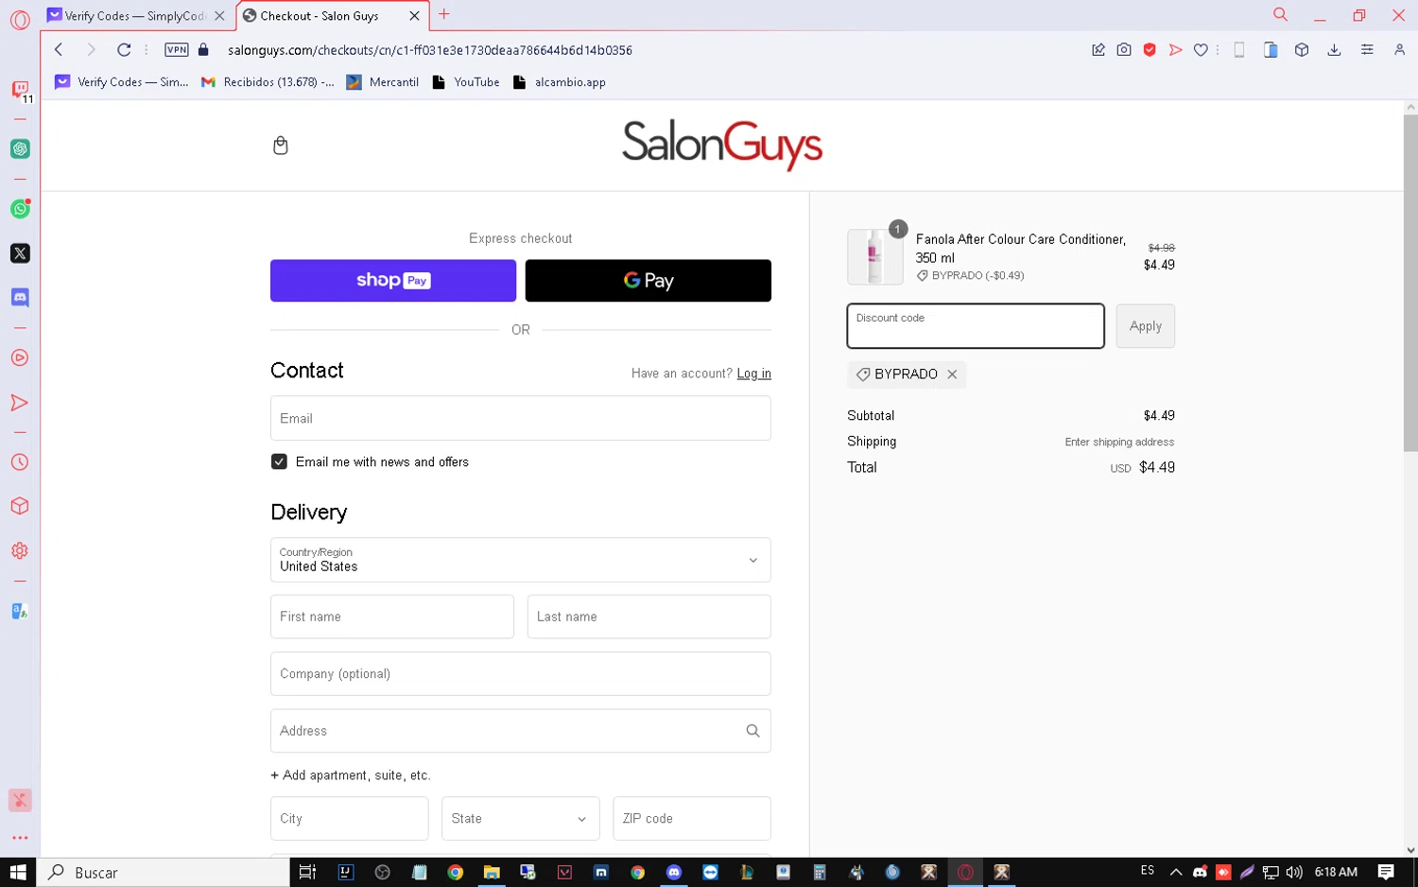Click the ZIP code field
Image resolution: width=1418 pixels, height=887 pixels.
tap(692, 819)
